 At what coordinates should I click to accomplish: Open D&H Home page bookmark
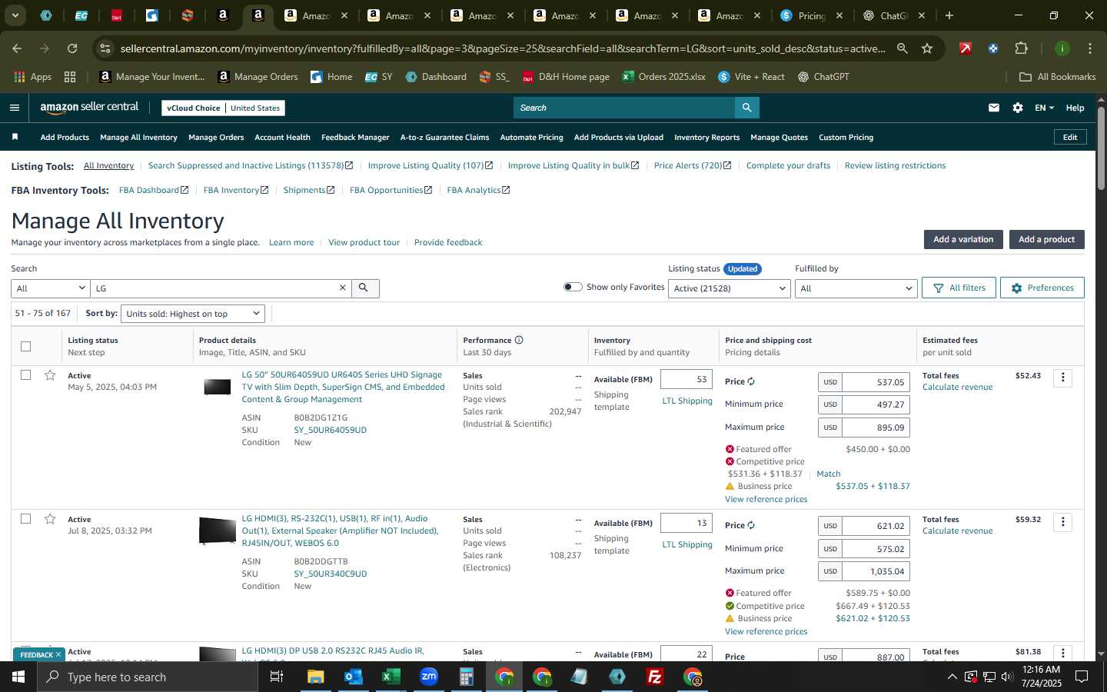click(x=566, y=77)
